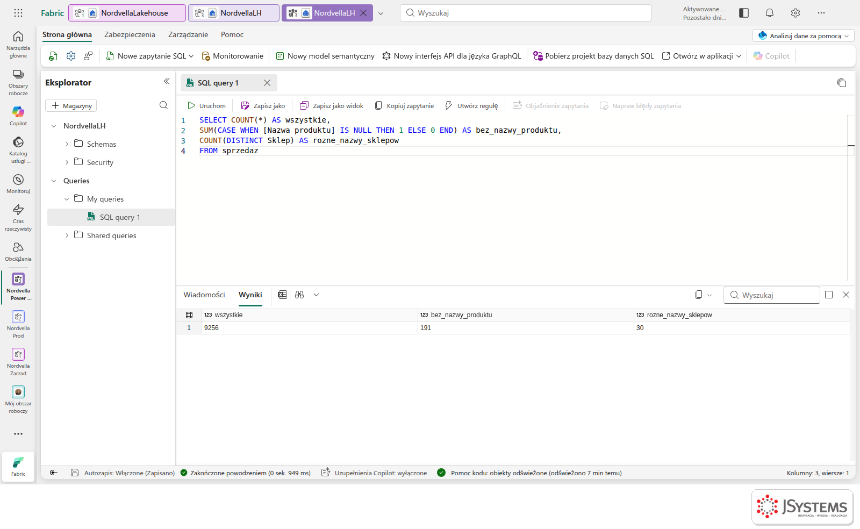860x529 pixels.
Task: Click Zapisz jako widok button
Action: pos(332,106)
